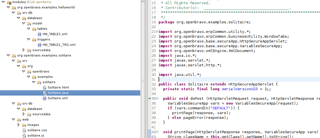Viewport: 320px width, 138px height.
Task: Expand the images folder arrow
Action: click(19, 125)
